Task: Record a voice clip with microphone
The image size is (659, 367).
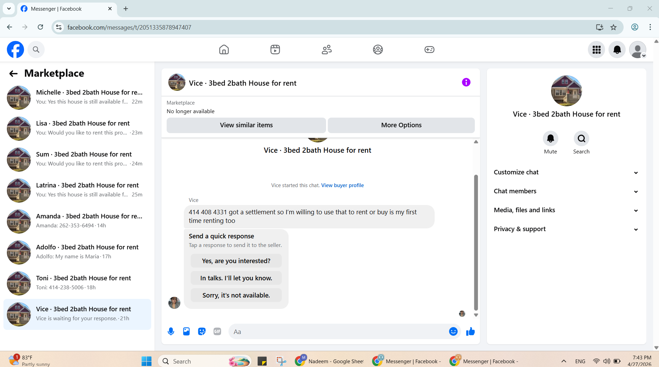Action: (x=171, y=332)
